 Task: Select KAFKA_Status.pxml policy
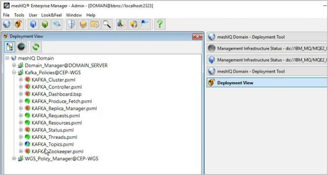click(x=53, y=130)
